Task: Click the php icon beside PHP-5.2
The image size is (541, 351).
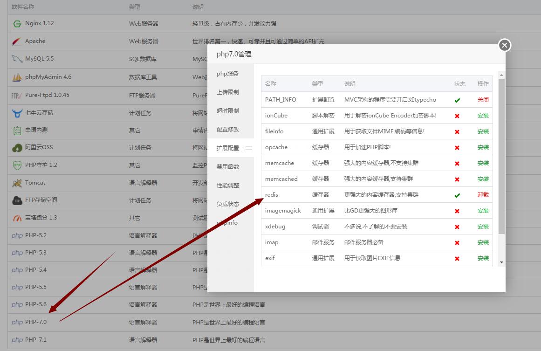Action: (17, 236)
